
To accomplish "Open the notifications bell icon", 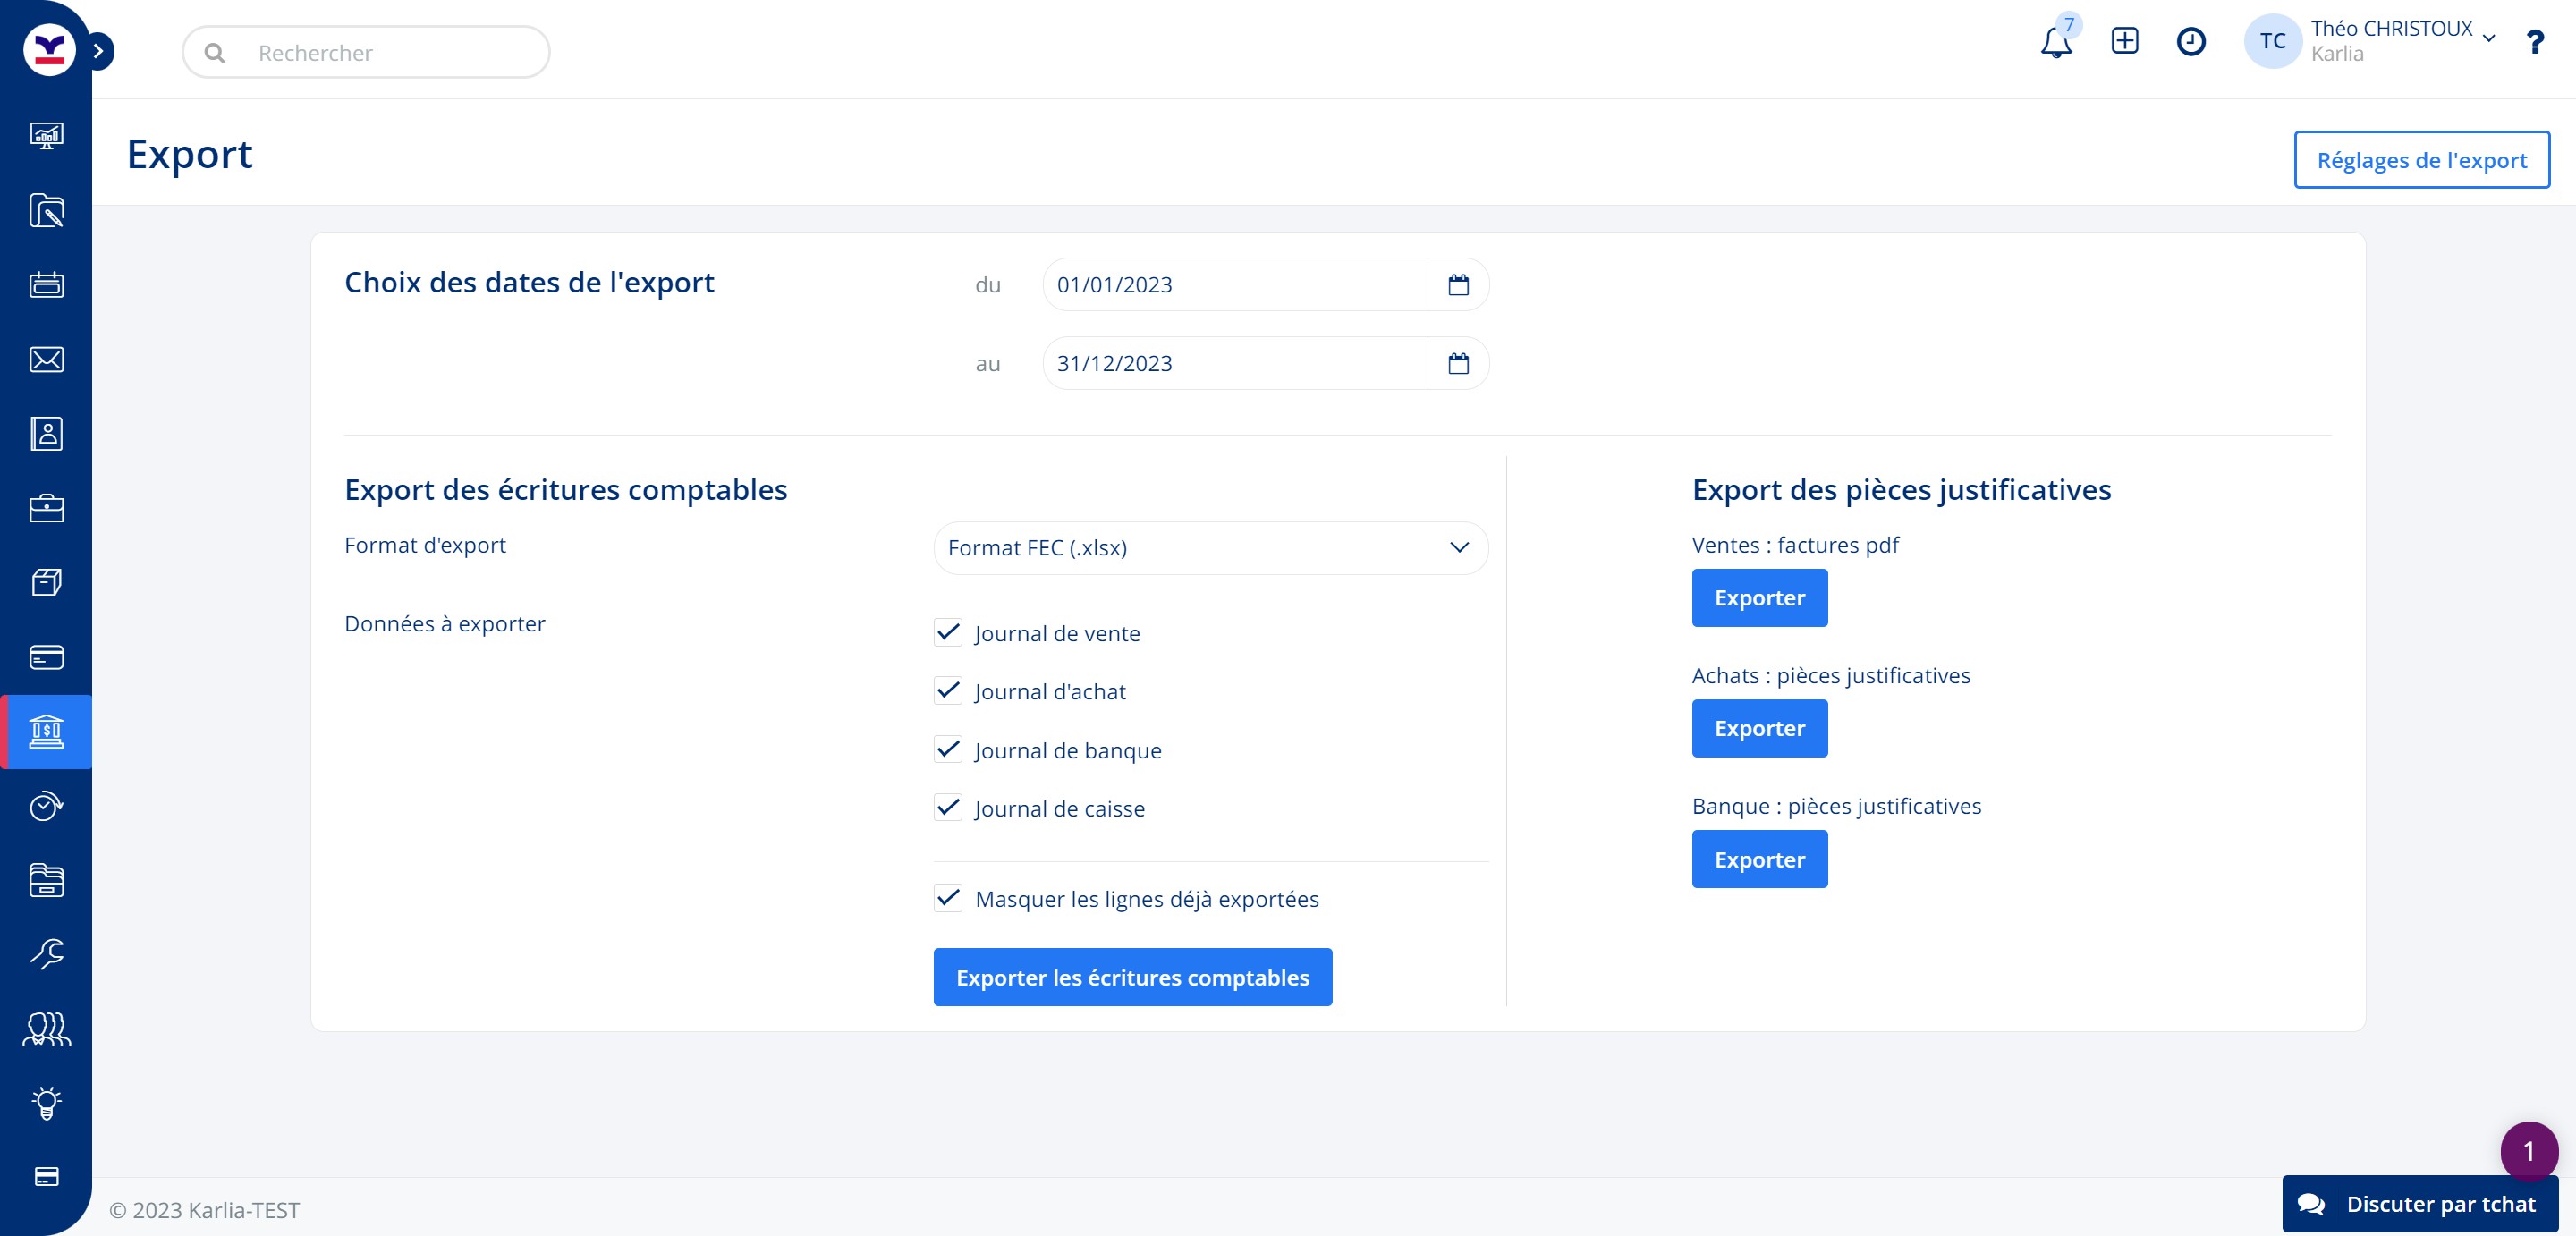I will coord(2055,43).
